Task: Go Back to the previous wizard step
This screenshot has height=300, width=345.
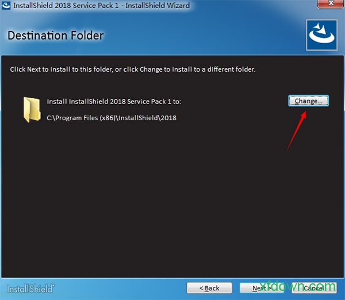Action: tap(209, 287)
